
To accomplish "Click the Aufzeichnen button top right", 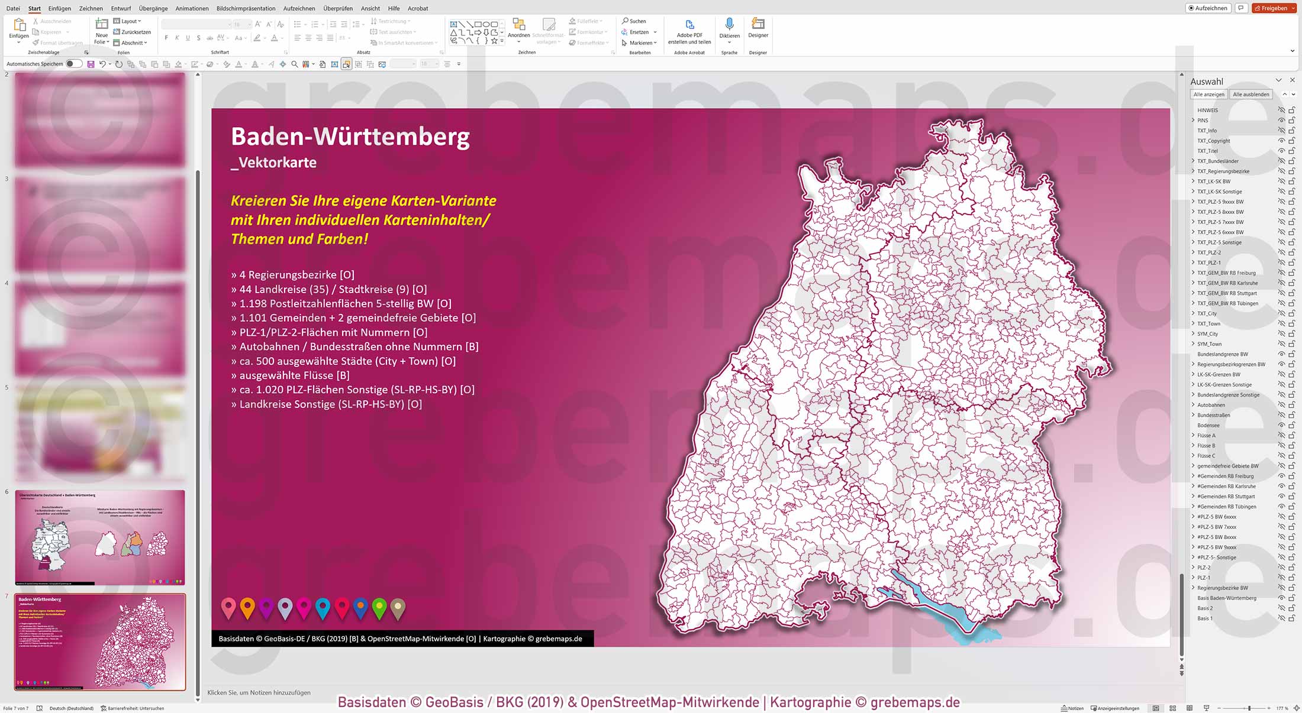I will 1208,8.
